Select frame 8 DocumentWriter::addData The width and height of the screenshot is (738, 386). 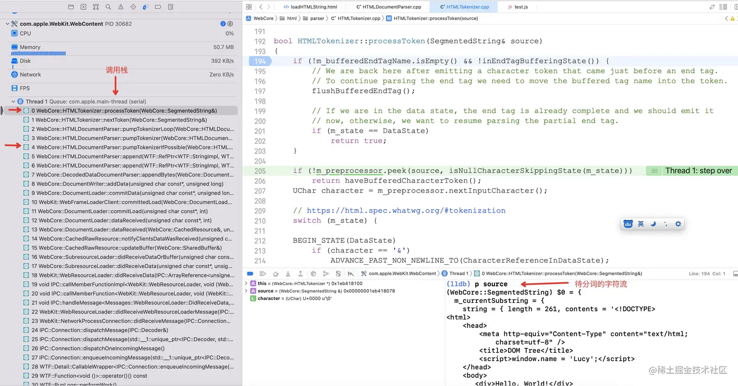[129, 184]
